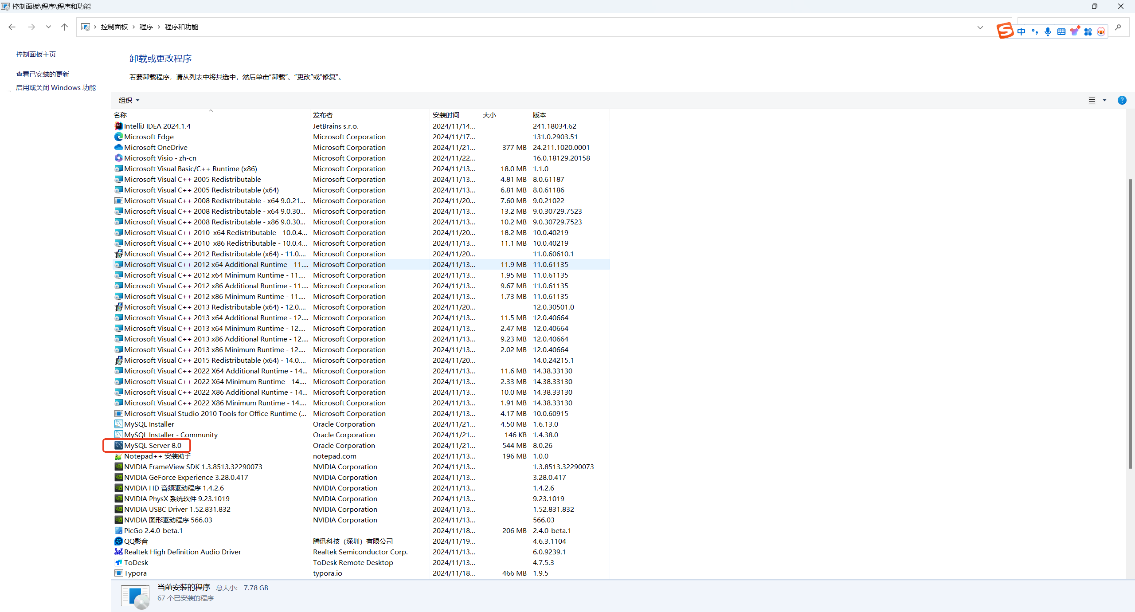Screen dimensions: 1135x612
Task: Select the IntelliJ IDEA 2024.1.4 icon
Action: click(x=118, y=126)
